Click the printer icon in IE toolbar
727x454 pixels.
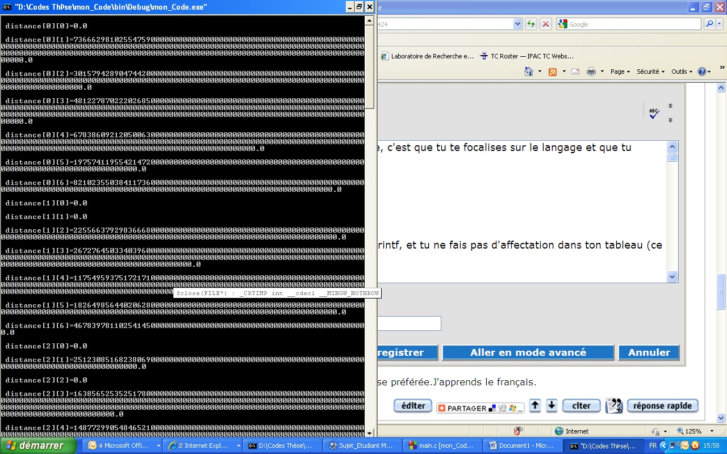591,72
